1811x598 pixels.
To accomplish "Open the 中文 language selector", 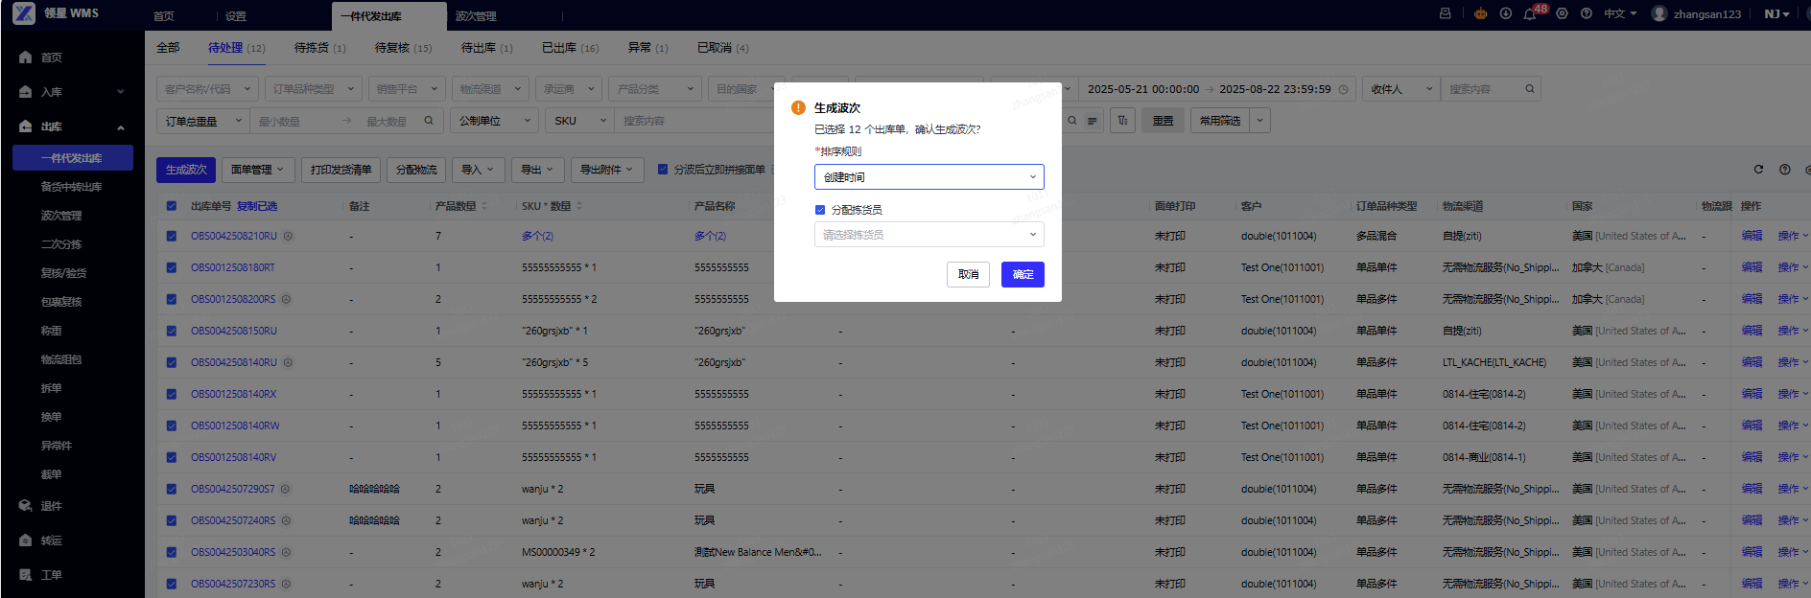I will 1620,14.
